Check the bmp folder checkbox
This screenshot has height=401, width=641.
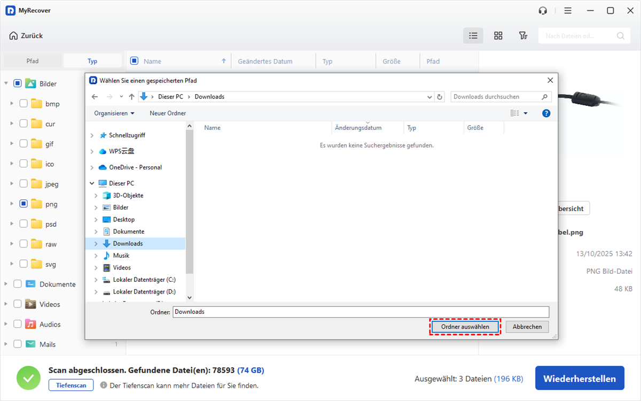(x=24, y=104)
